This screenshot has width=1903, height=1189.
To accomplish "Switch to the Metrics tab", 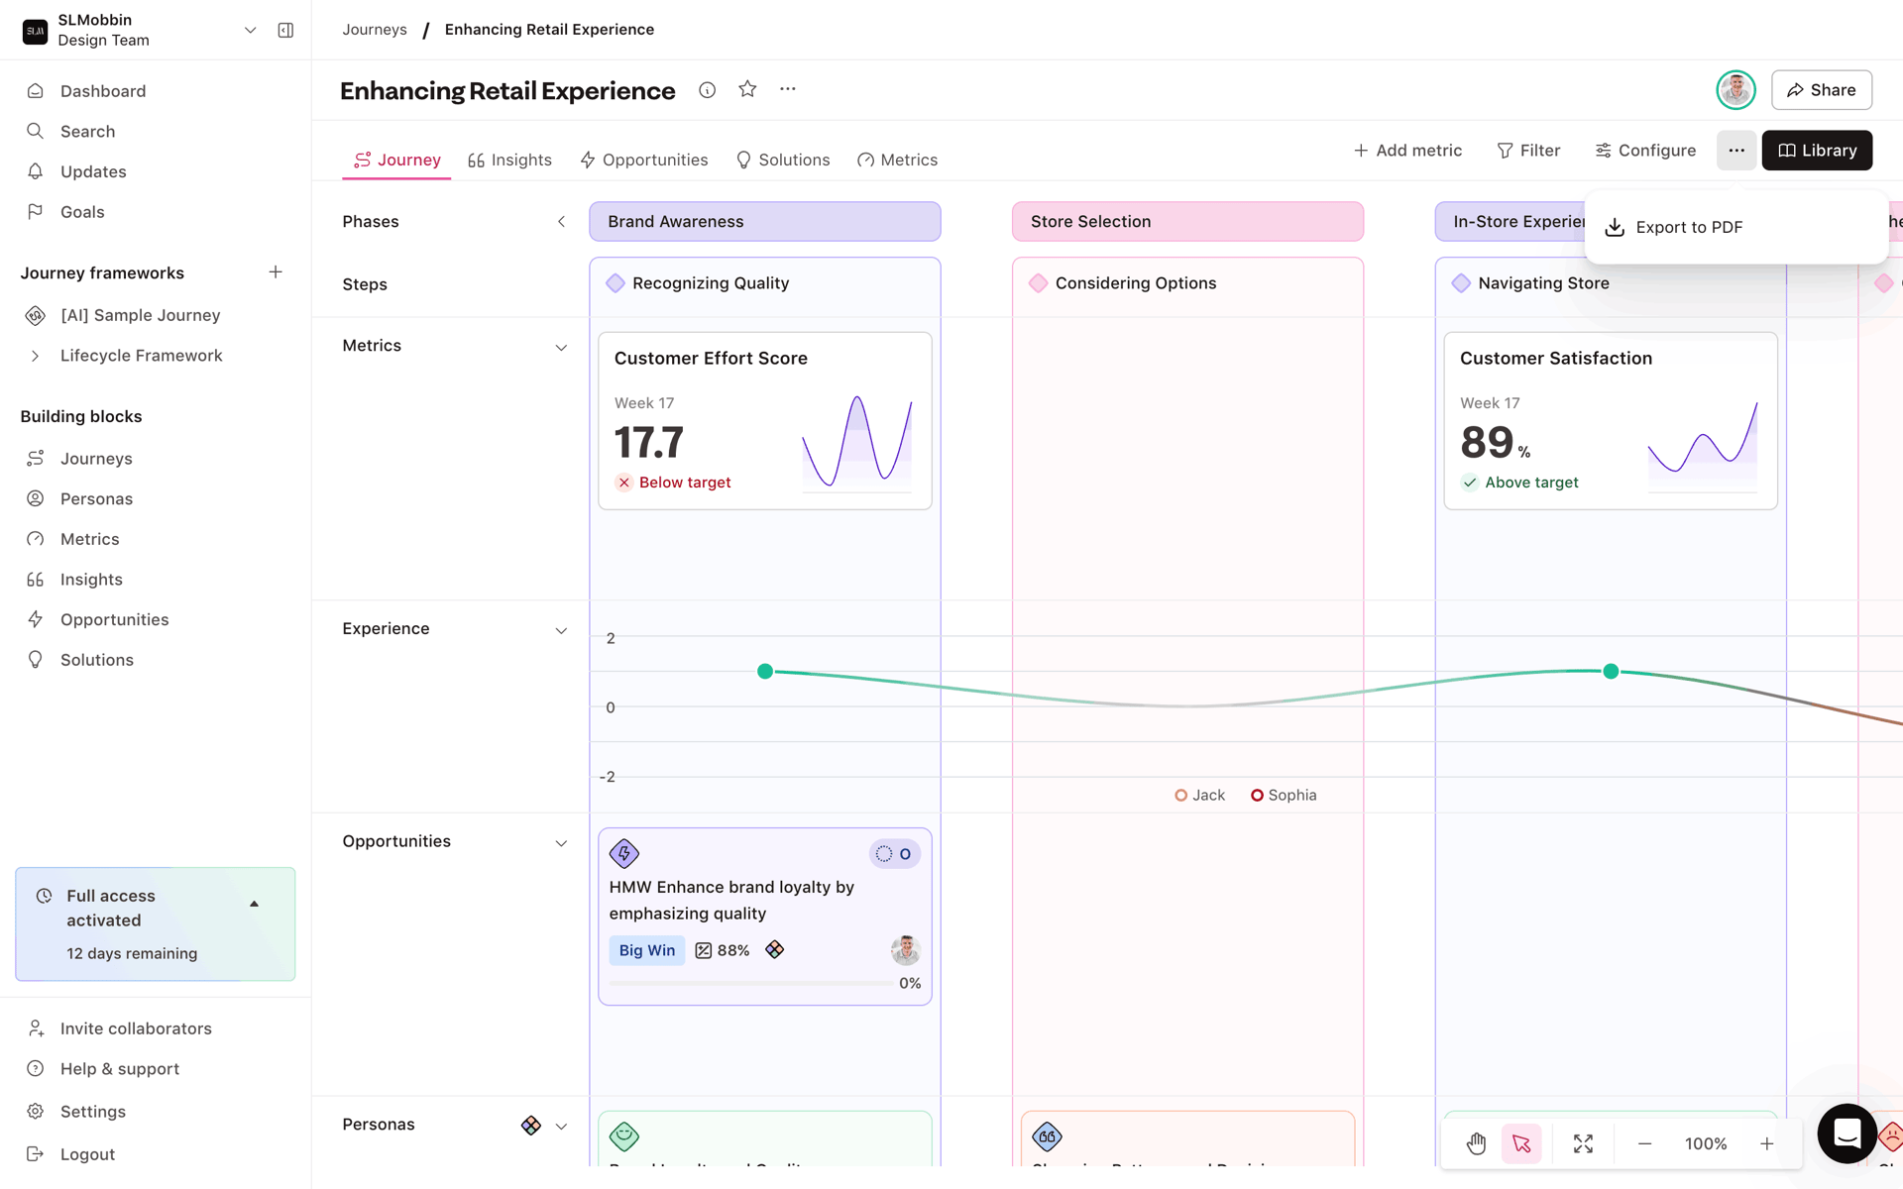I will tap(898, 160).
